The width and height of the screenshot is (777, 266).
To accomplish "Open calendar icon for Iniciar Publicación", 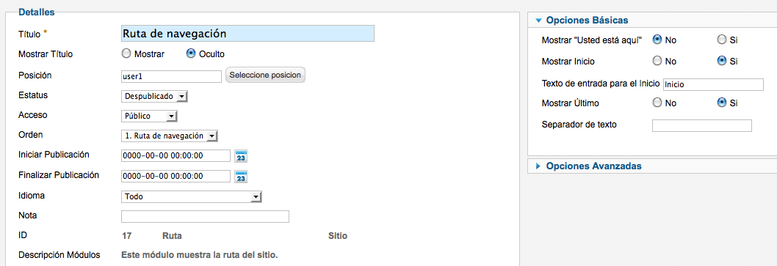I will click(x=241, y=156).
